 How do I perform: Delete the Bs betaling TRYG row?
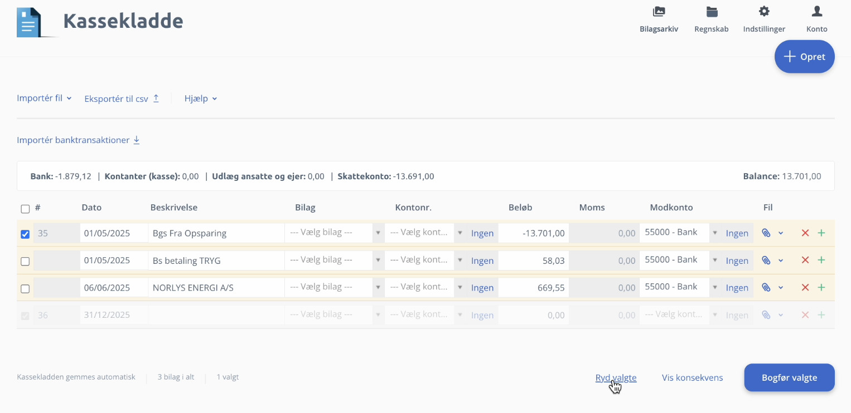pos(805,260)
